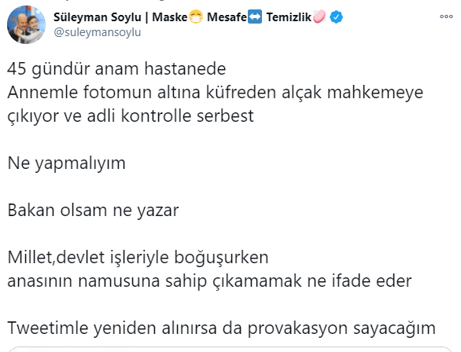Visit the @suleymansoylu handle link
The image size is (461, 352).
pos(98,32)
